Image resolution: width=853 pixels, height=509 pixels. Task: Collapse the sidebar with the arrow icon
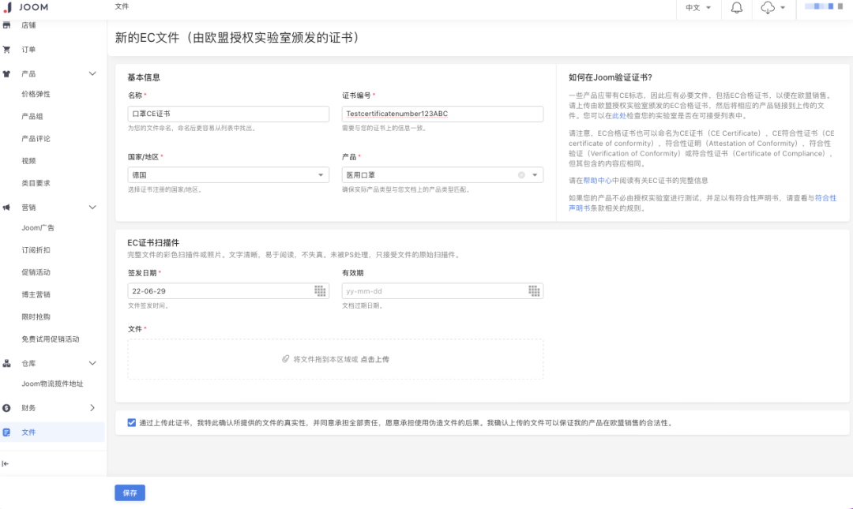pos(6,464)
